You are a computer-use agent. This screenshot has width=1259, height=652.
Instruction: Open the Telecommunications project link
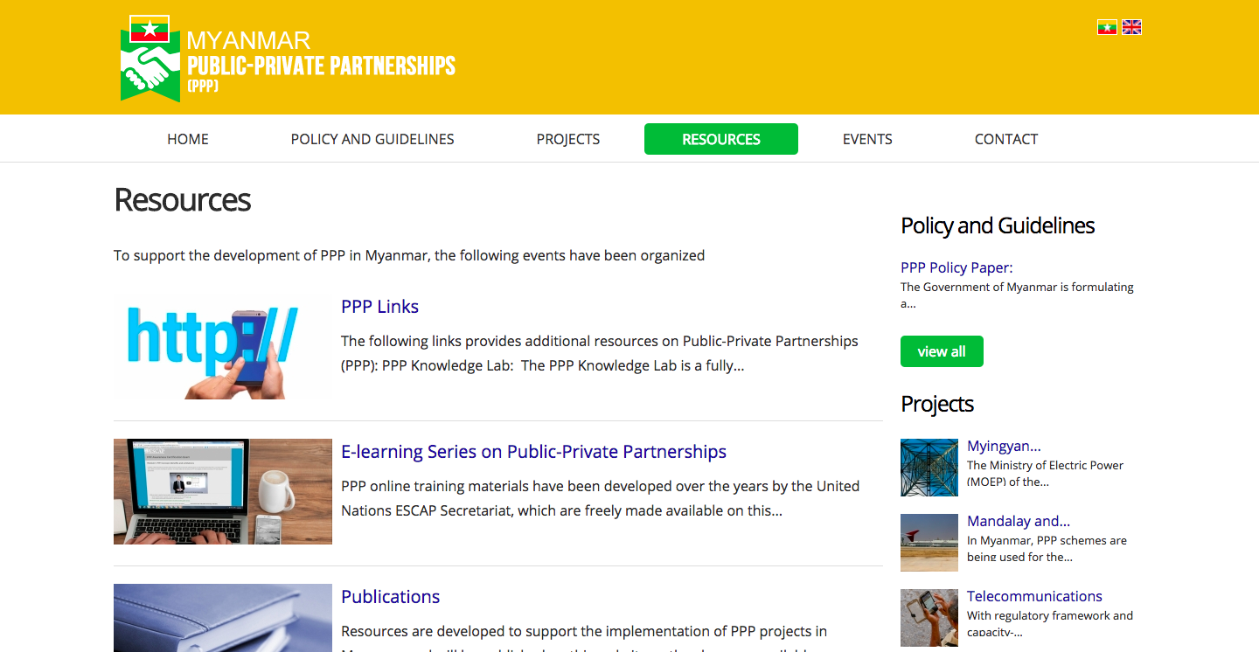pyautogui.click(x=1034, y=596)
